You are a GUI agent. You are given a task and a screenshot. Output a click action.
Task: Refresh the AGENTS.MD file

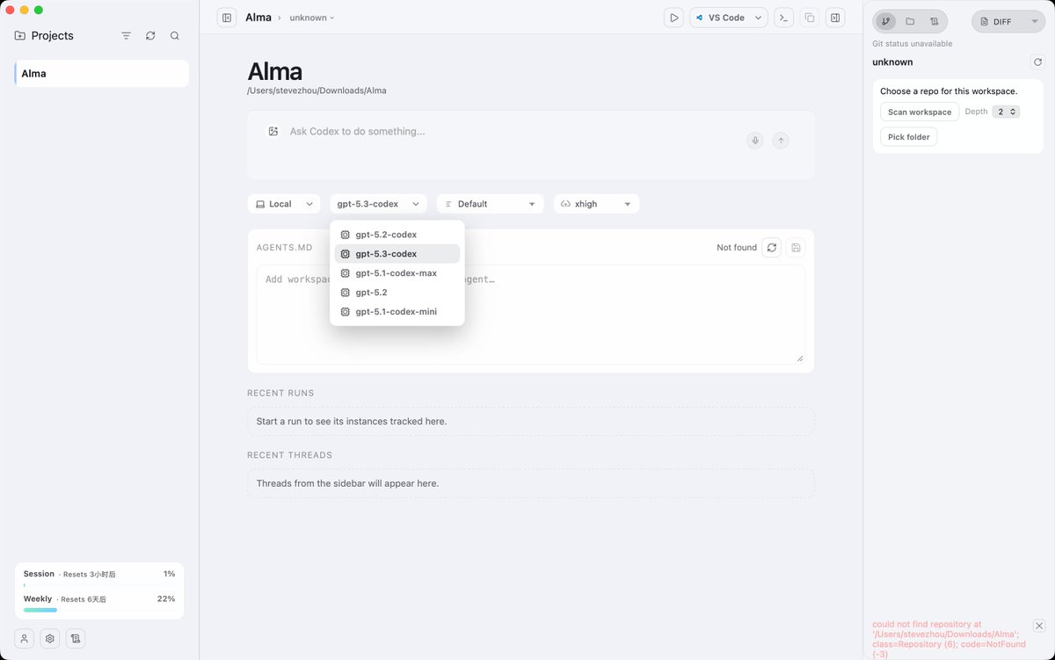pyautogui.click(x=772, y=248)
